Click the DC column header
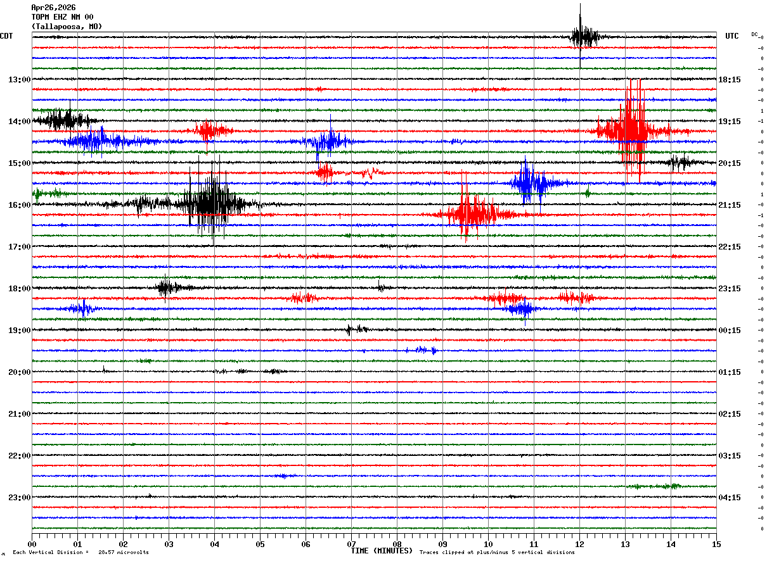767x561 pixels. click(754, 34)
